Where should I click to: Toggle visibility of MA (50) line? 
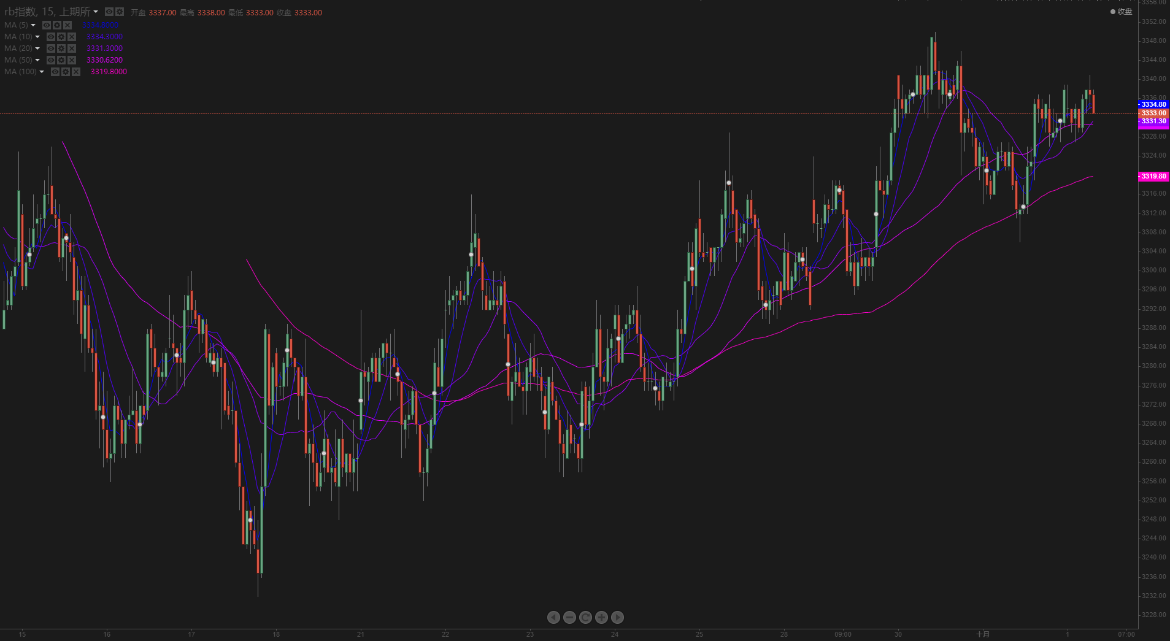pos(51,60)
